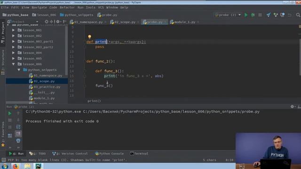Image resolution: width=301 pixels, height=169 pixels.
Task: Pause output in the Run panel
Action: point(9,127)
